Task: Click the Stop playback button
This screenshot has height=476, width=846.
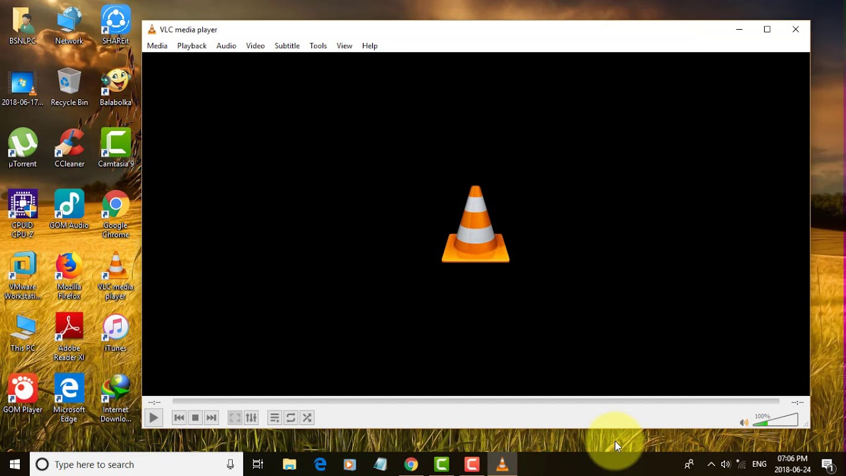Action: (x=195, y=418)
